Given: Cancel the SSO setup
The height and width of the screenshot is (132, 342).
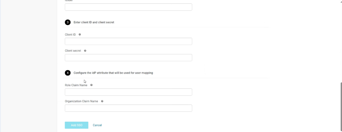Looking at the screenshot, I should tap(97, 125).
